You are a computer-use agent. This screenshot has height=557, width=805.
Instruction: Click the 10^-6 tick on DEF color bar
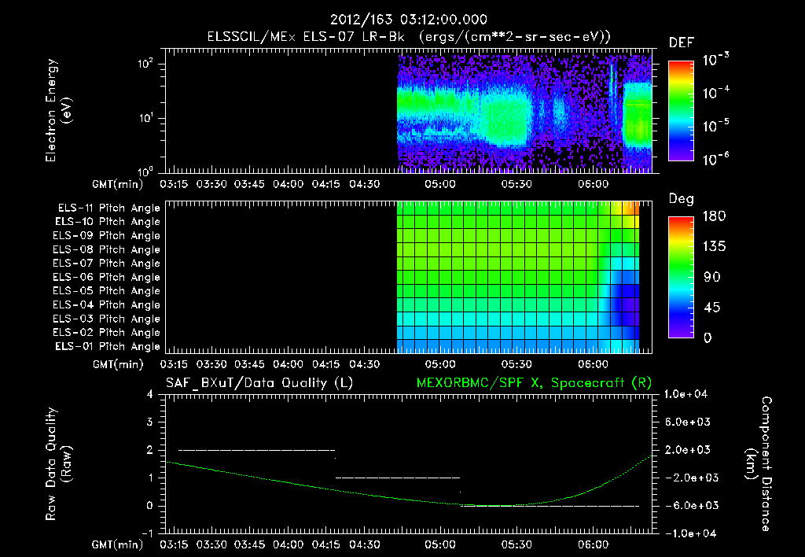[x=715, y=159]
